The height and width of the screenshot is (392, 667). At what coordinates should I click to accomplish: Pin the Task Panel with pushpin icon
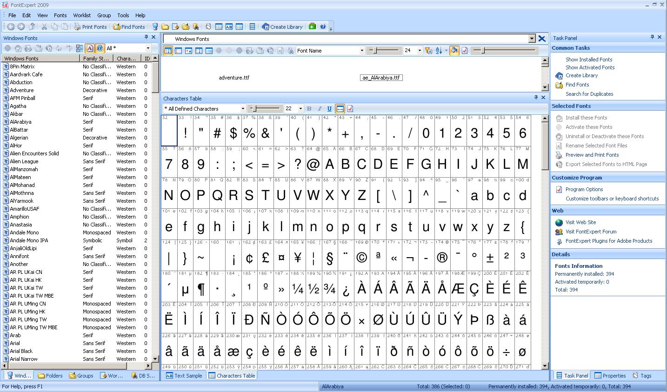pyautogui.click(x=652, y=37)
